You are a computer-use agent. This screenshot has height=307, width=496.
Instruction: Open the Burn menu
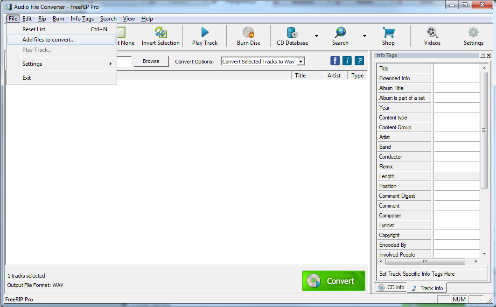[58, 19]
